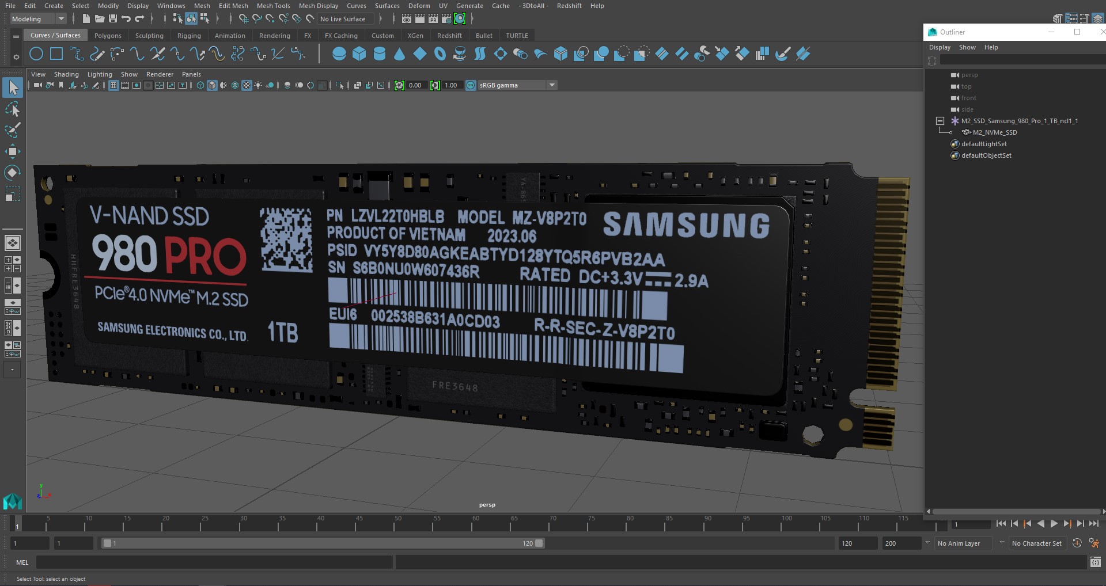This screenshot has width=1106, height=586.
Task: Open the Render View window icon
Action: click(x=407, y=19)
